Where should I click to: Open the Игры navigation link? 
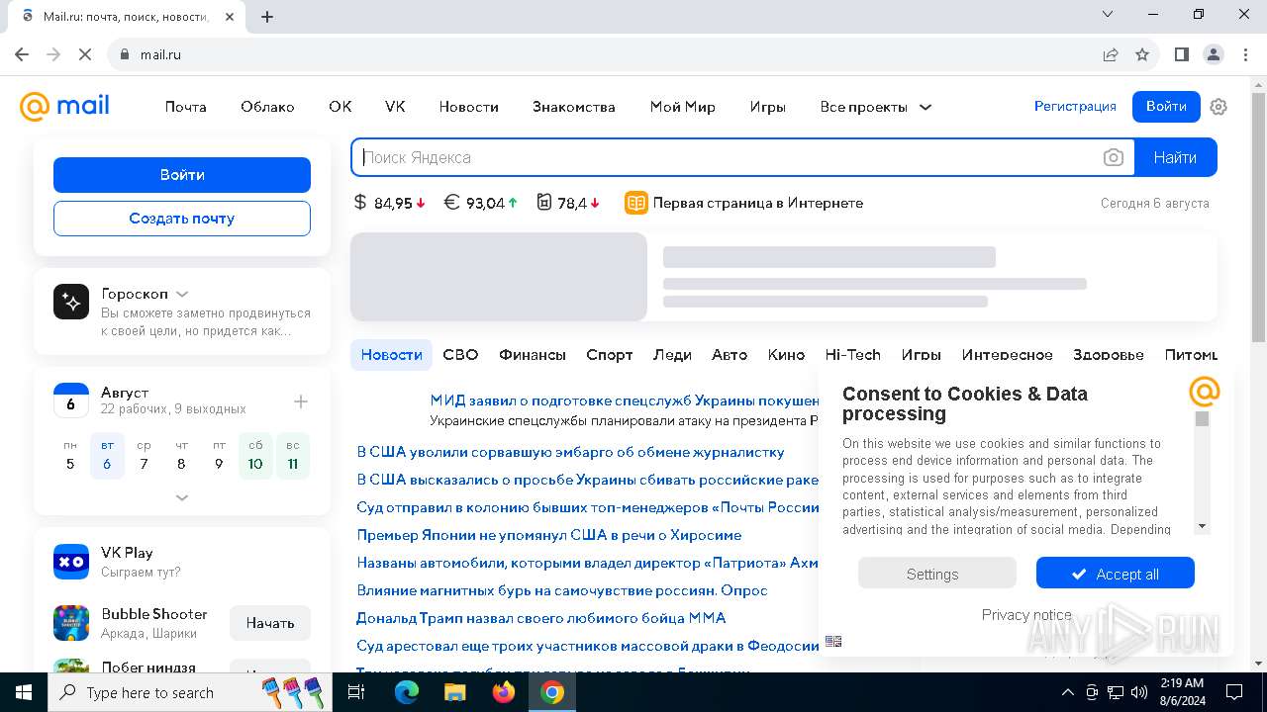coord(768,107)
